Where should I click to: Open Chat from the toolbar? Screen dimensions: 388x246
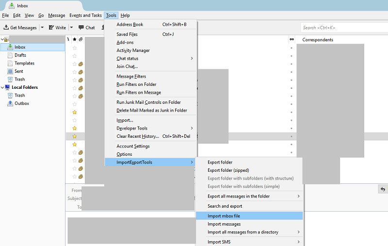tap(87, 28)
